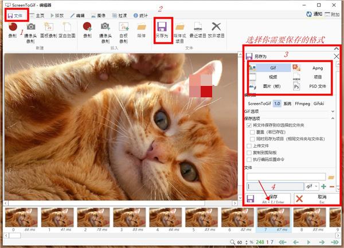The width and height of the screenshot is (344, 248).
Task: Click the 保存 save button
Action: coord(268,199)
